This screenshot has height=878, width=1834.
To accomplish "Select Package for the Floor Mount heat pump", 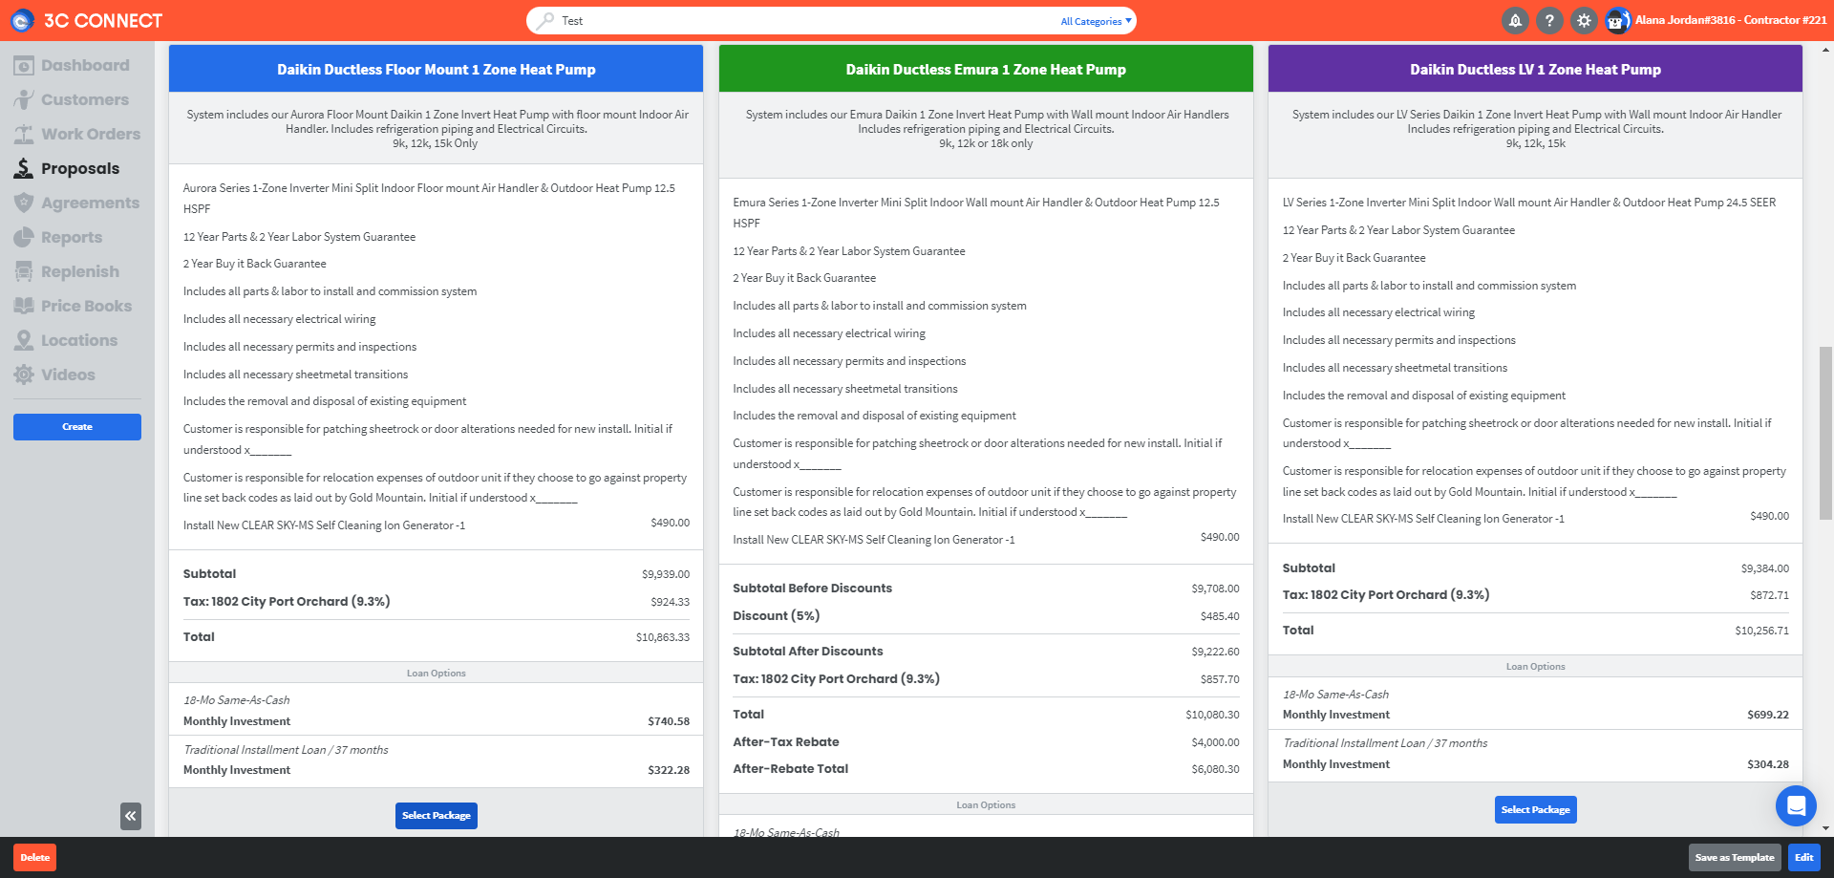I will (437, 816).
